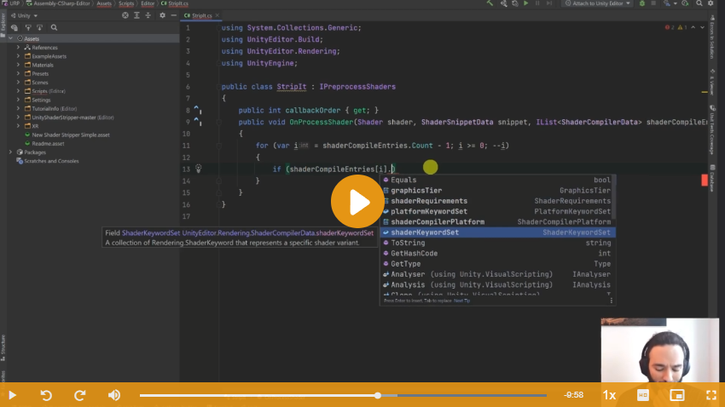Click the large orange play button overlay
Image resolution: width=725 pixels, height=407 pixels.
pos(358,203)
